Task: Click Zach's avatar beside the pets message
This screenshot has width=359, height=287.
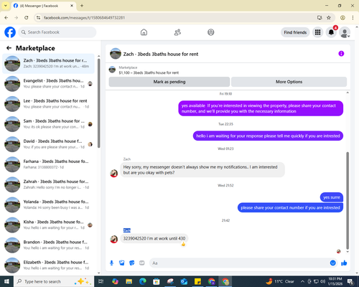Action: point(114,173)
